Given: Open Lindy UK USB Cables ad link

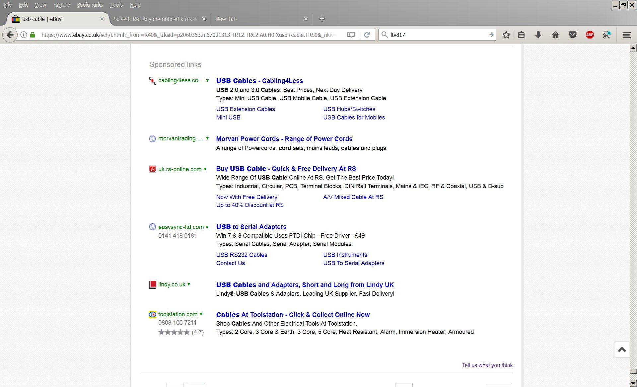Looking at the screenshot, I should coord(305,285).
